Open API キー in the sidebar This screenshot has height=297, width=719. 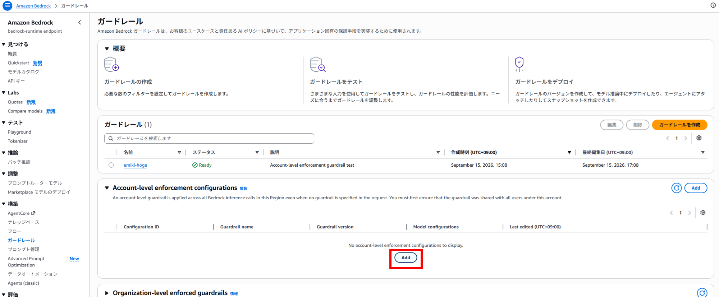pos(16,81)
